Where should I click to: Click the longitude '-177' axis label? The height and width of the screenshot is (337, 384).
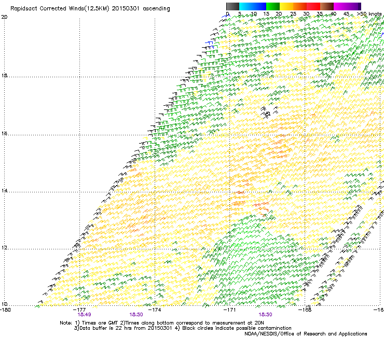[x=79, y=310]
